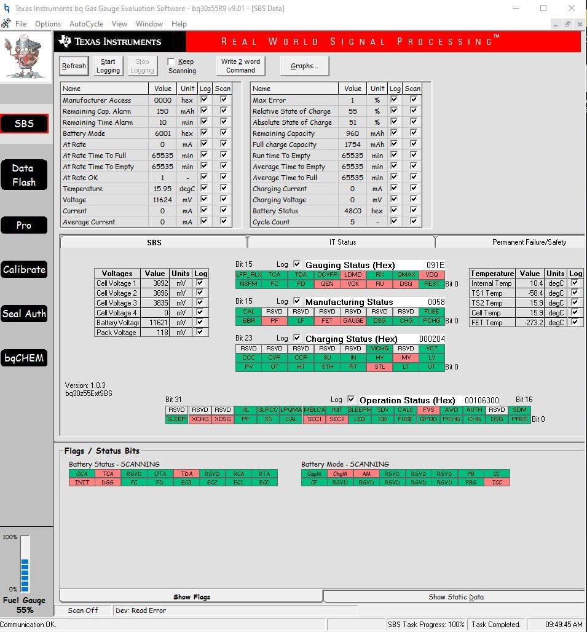Click the Battery Status value 48C0

(x=353, y=210)
